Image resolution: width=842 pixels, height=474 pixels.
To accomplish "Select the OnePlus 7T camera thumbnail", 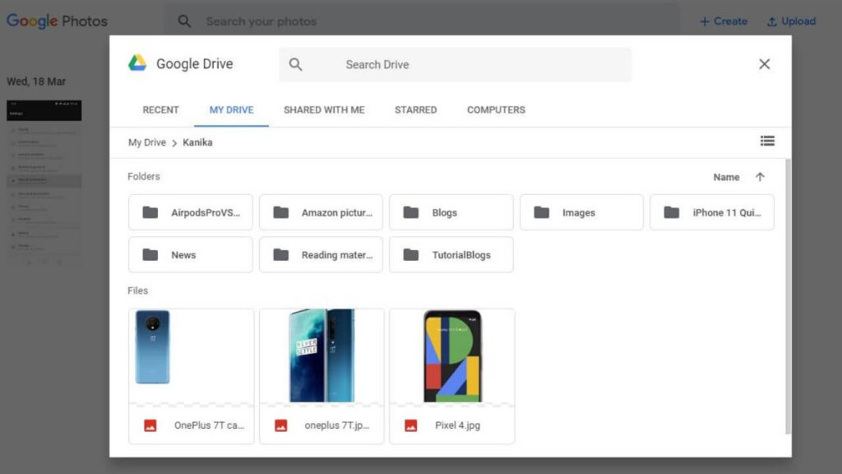I will (x=191, y=355).
